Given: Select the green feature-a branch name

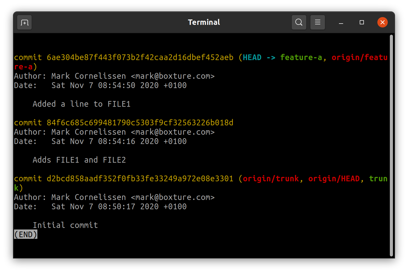Looking at the screenshot, I should (301, 58).
